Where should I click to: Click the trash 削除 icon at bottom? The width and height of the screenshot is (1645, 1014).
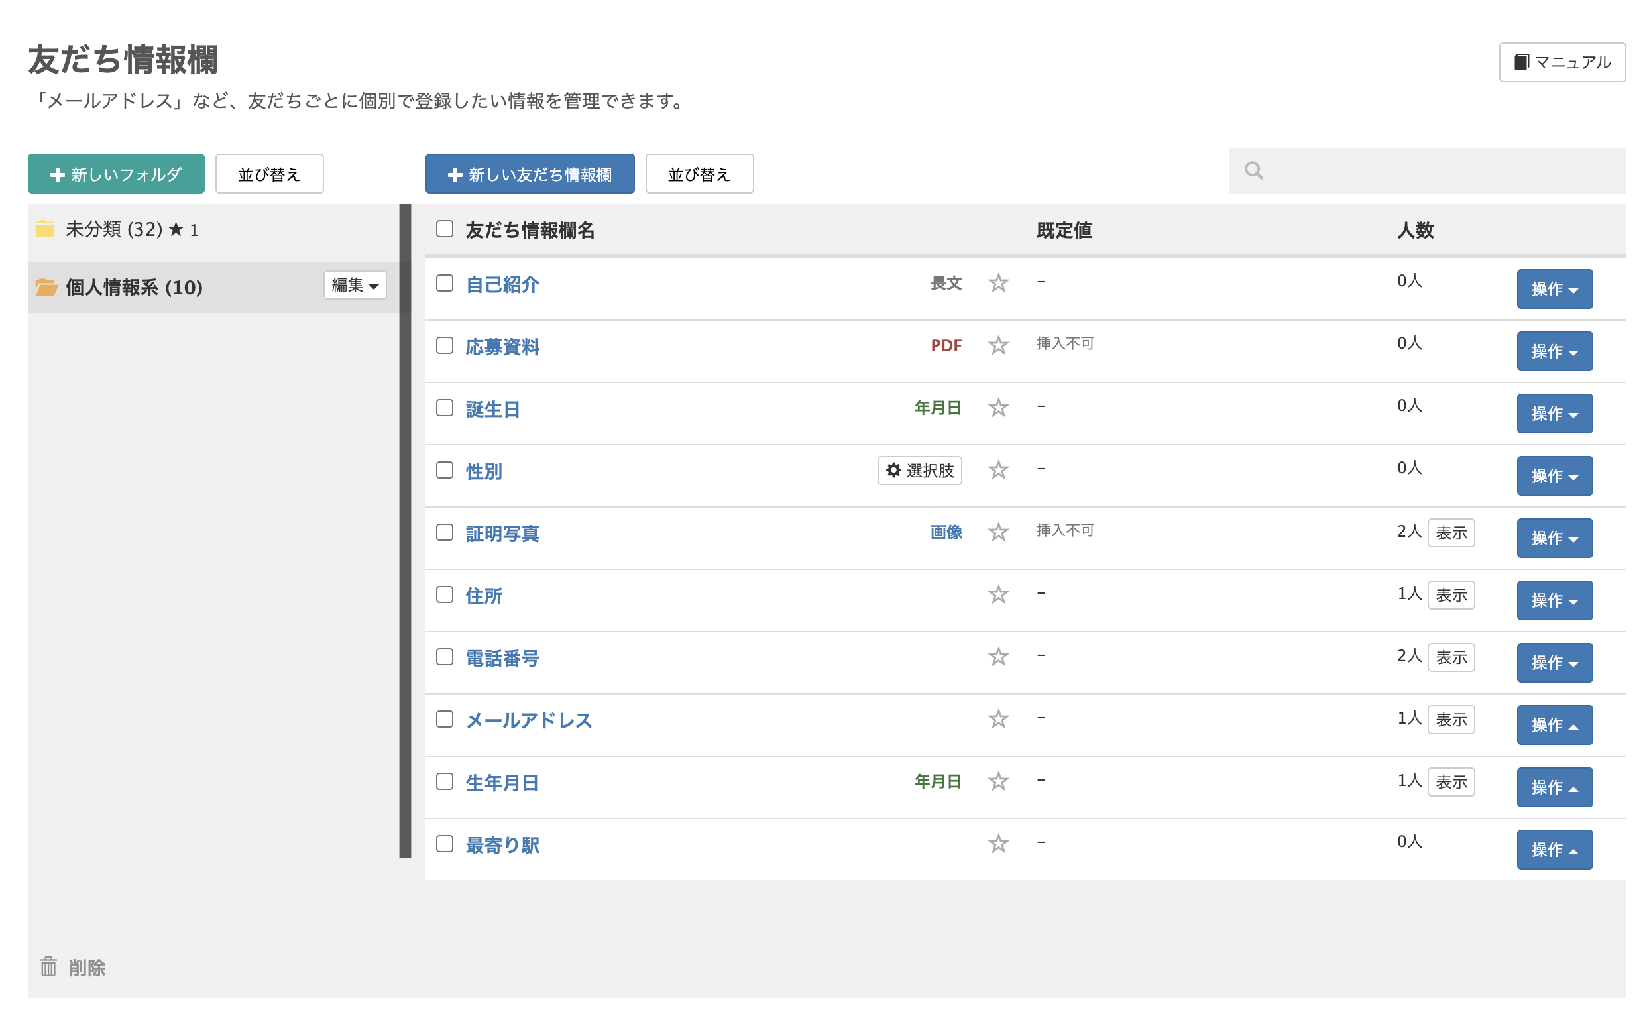48,966
